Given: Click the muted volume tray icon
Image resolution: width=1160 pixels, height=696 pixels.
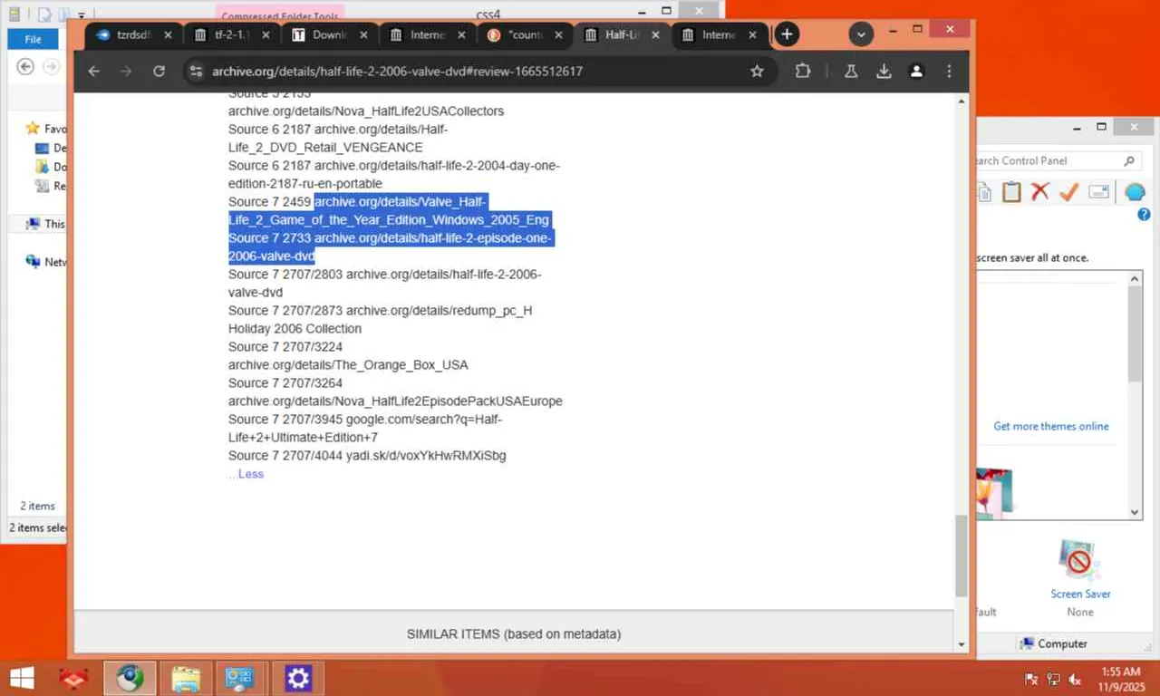Looking at the screenshot, I should pyautogui.click(x=1076, y=679).
